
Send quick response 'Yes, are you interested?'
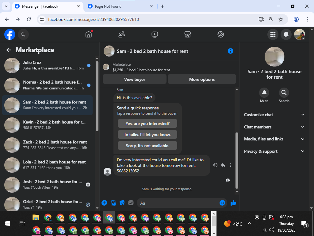point(147,124)
